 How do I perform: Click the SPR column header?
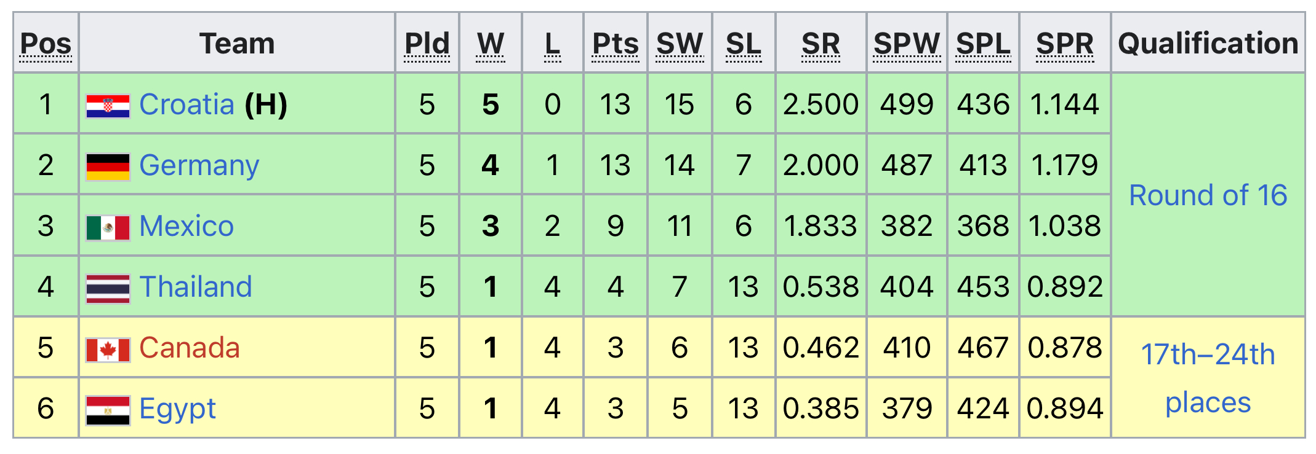tap(1065, 44)
